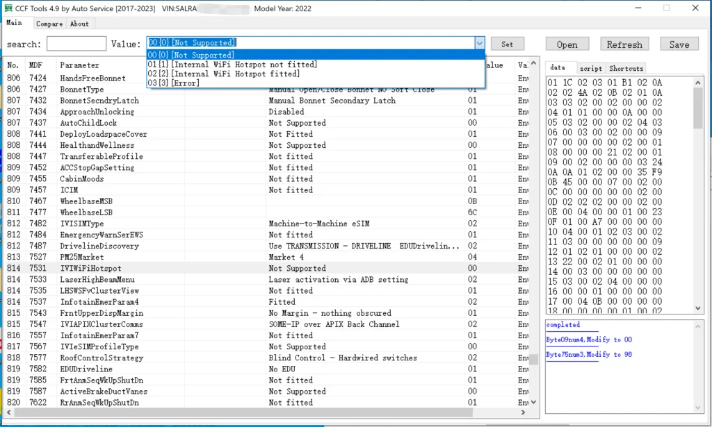
Task: Select the PM25Market row
Action: pyautogui.click(x=267, y=257)
